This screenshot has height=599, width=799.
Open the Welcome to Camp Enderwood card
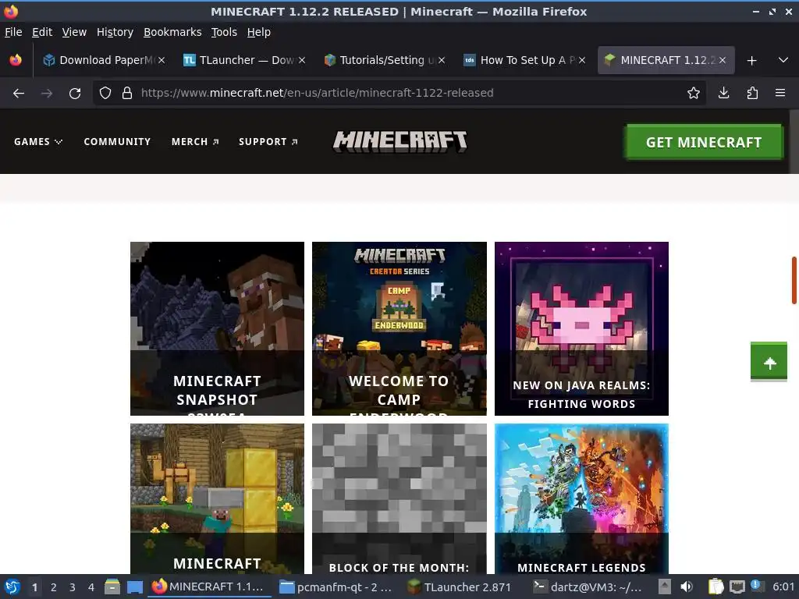[x=399, y=328]
